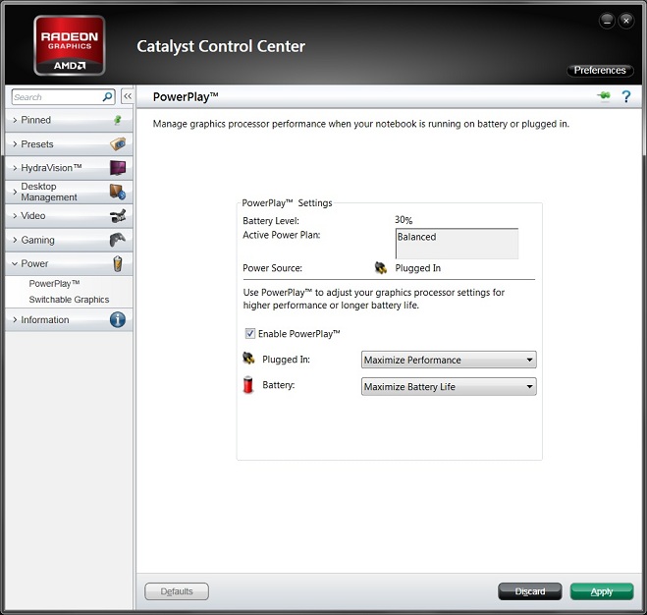Click the green pin icon beside Pinned
Viewport: 647px width, 615px height.
pyautogui.click(x=118, y=120)
